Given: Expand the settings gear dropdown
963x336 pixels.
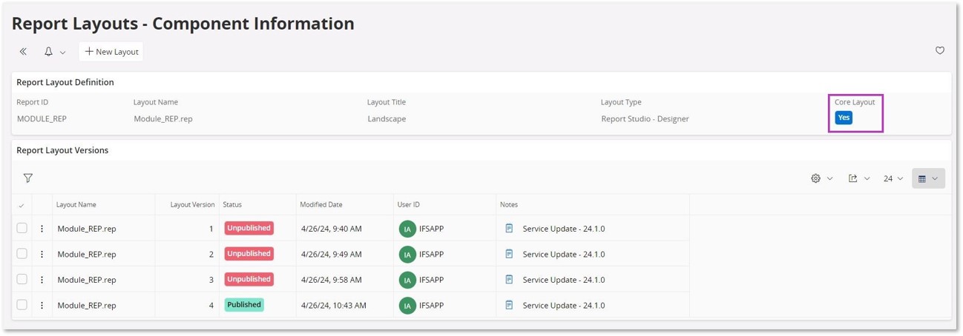Looking at the screenshot, I should pyautogui.click(x=822, y=178).
